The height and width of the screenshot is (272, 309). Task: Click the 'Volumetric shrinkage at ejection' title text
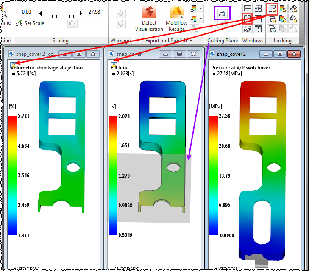[x=47, y=68]
